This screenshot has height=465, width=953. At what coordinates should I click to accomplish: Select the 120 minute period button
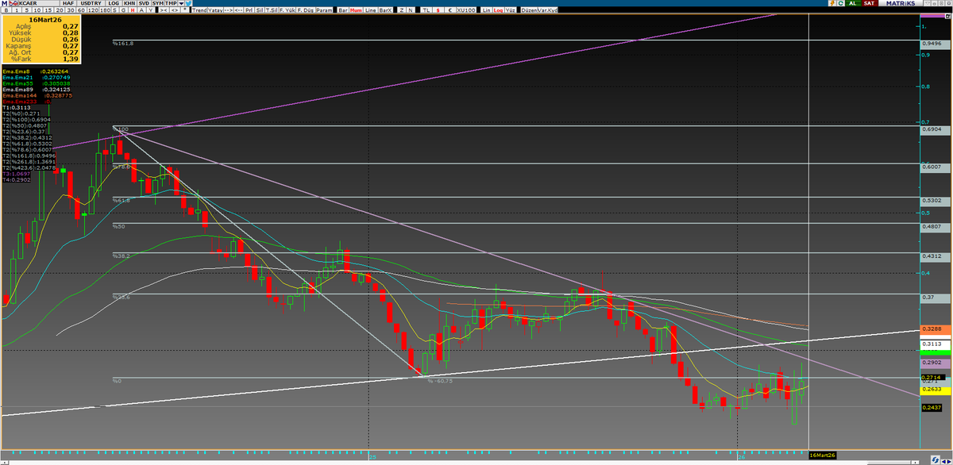click(x=94, y=10)
